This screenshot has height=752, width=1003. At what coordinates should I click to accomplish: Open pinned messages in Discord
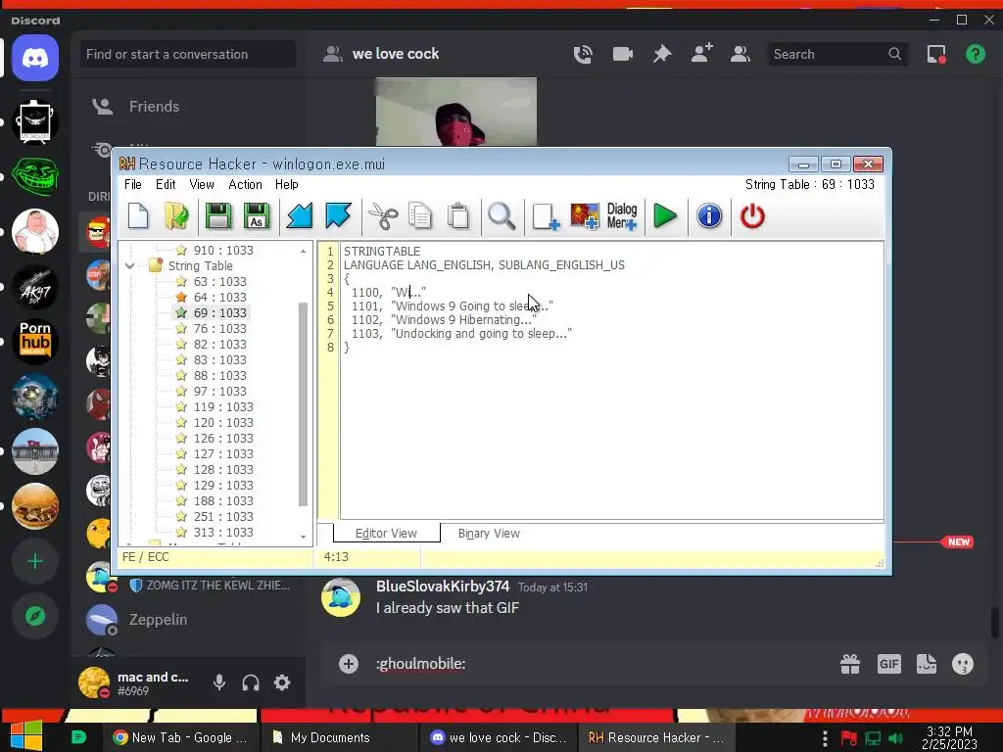(662, 55)
